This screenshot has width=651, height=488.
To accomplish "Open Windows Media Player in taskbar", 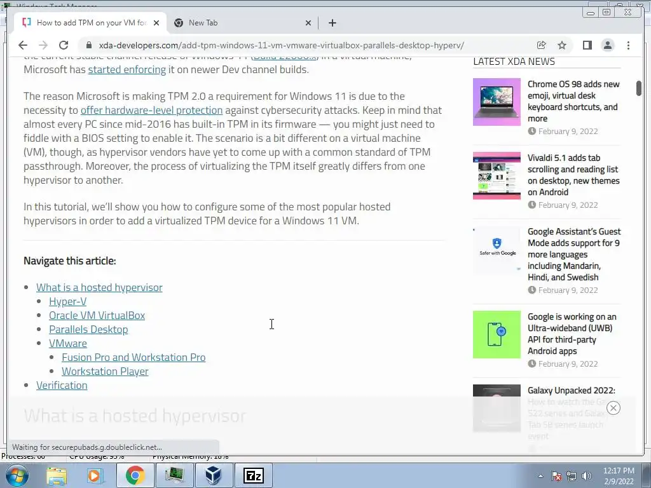I will (95, 475).
